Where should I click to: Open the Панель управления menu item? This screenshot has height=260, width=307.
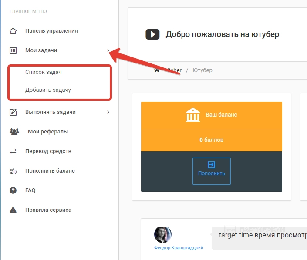[x=51, y=31]
